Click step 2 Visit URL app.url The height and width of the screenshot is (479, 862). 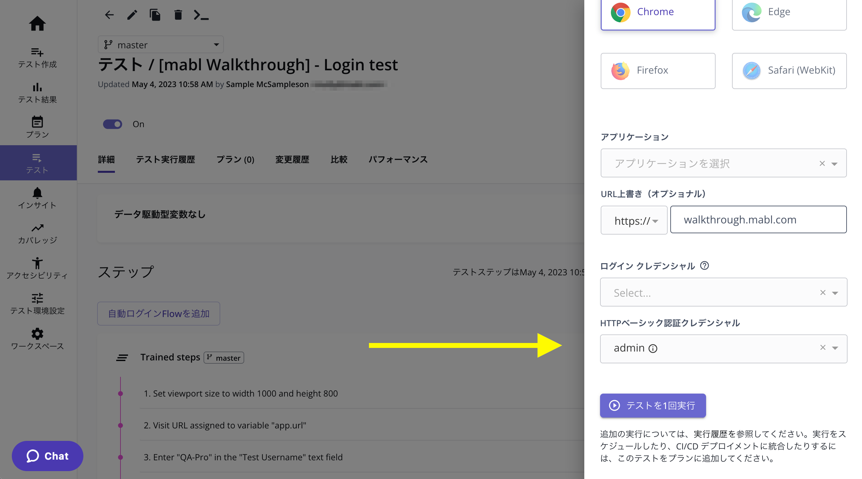225,425
